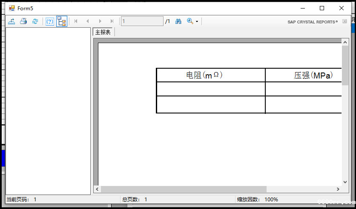Click the vertical scrollbar down arrow
The image size is (356, 209).
pyautogui.click(x=345, y=182)
